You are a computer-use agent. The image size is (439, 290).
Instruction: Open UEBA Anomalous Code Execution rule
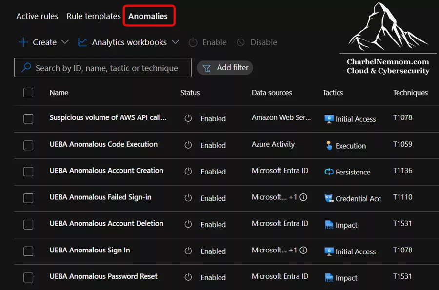tap(103, 144)
